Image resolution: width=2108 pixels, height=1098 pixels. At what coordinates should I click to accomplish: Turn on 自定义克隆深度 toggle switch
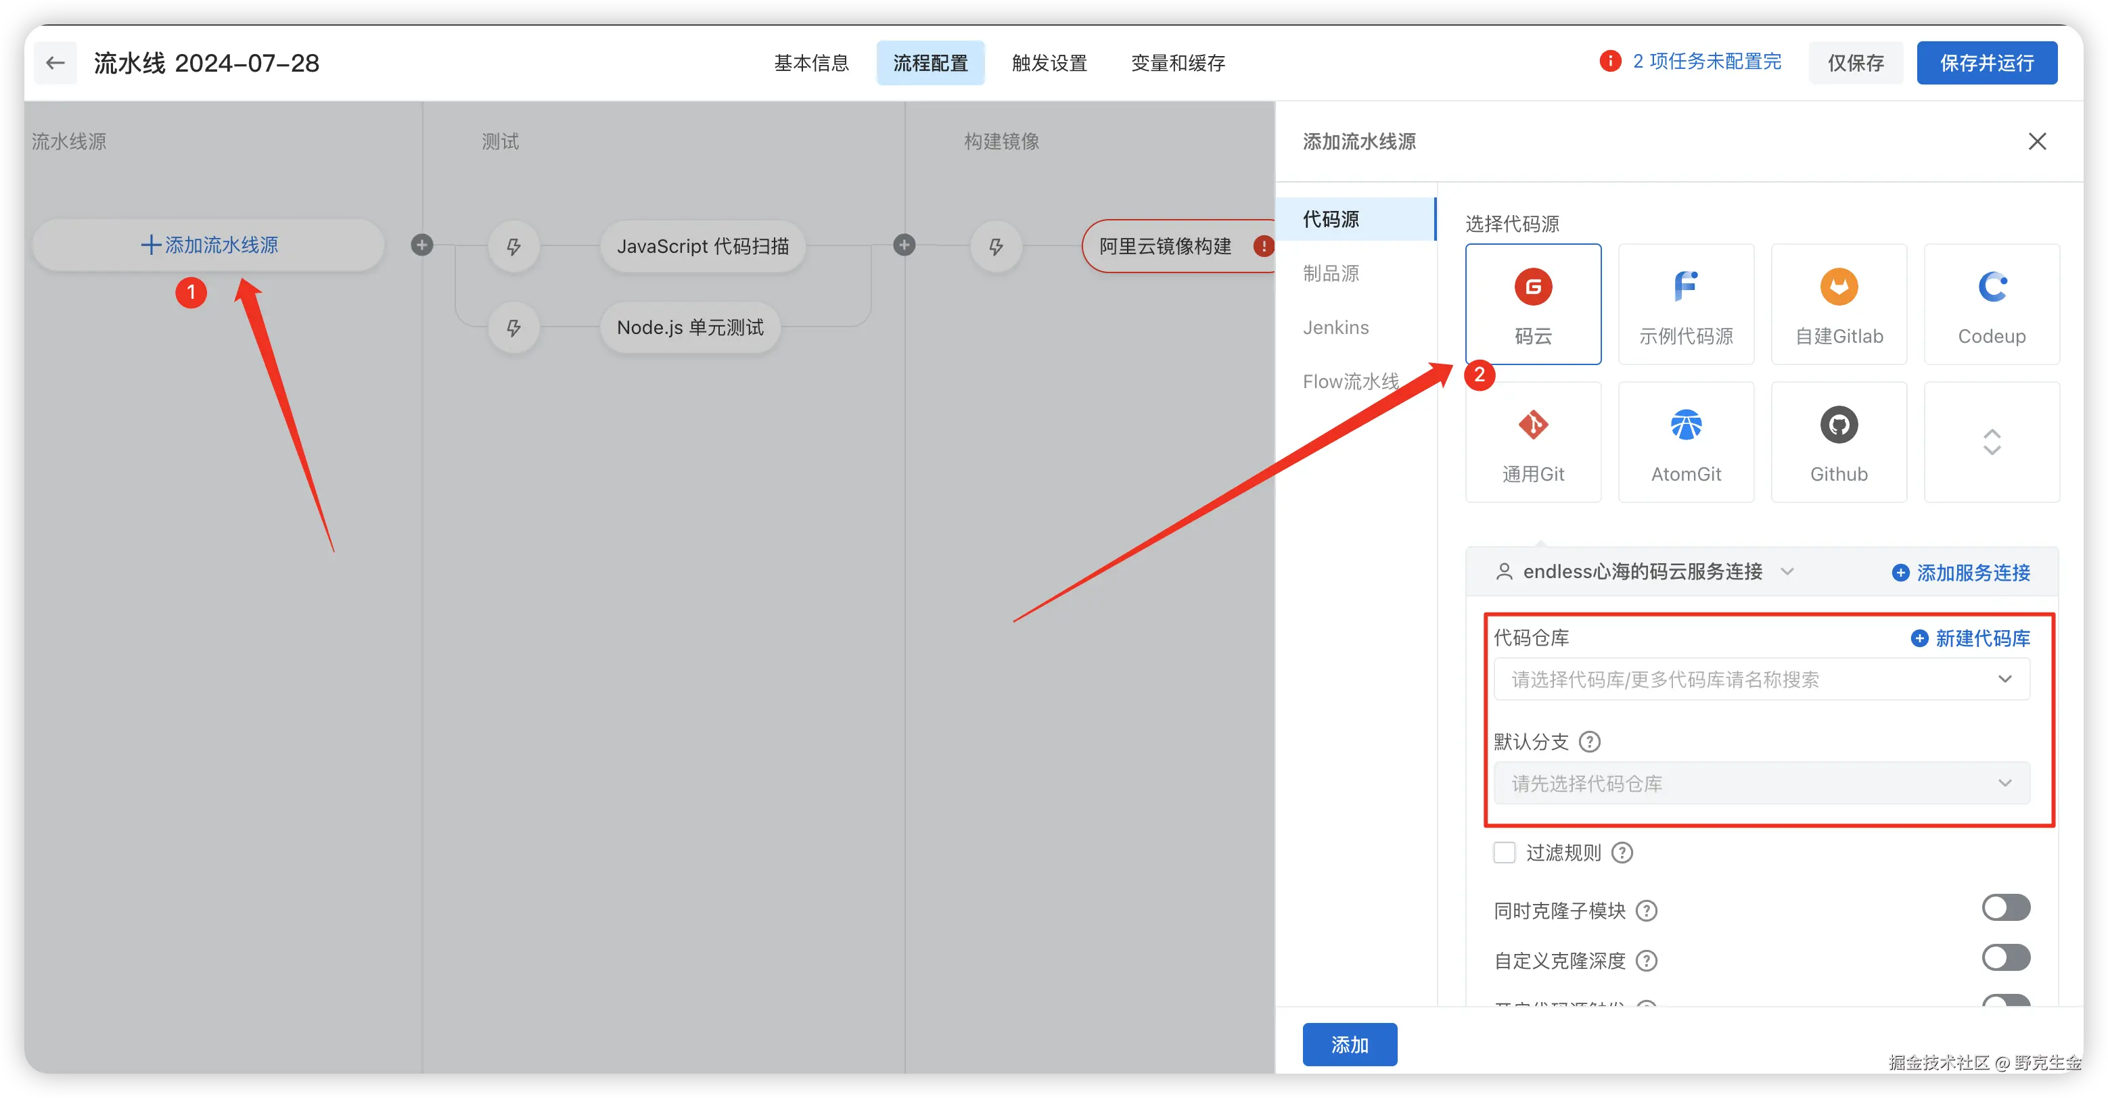point(2005,957)
